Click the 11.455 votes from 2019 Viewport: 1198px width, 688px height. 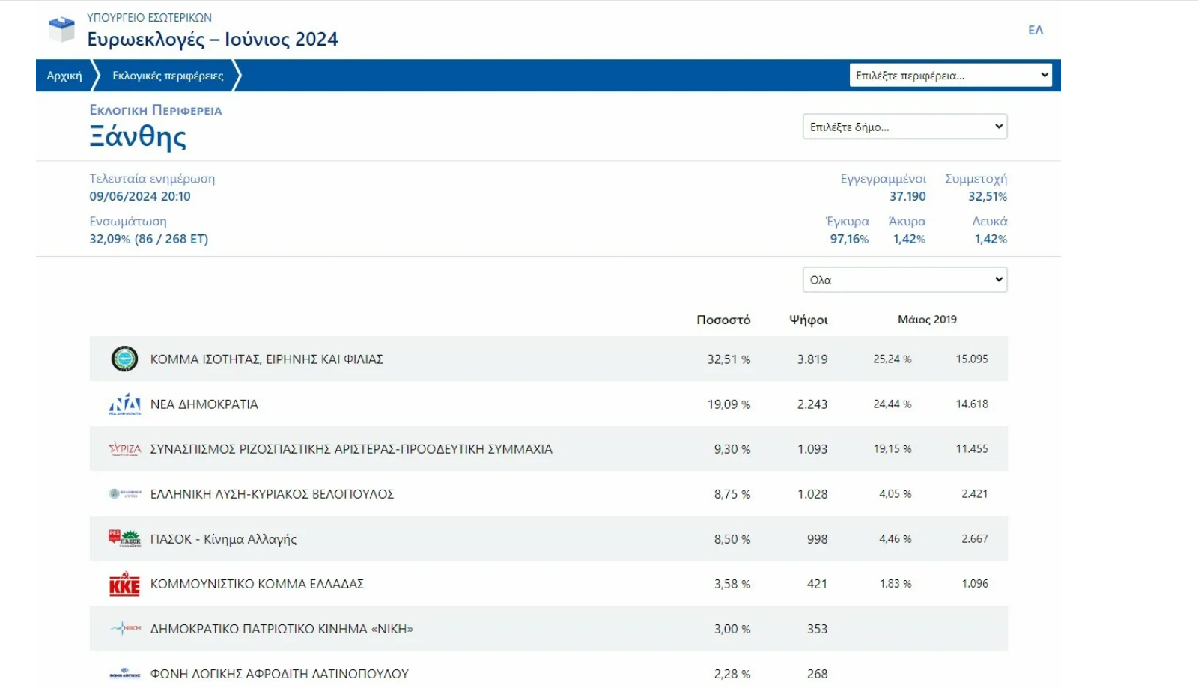tap(972, 449)
